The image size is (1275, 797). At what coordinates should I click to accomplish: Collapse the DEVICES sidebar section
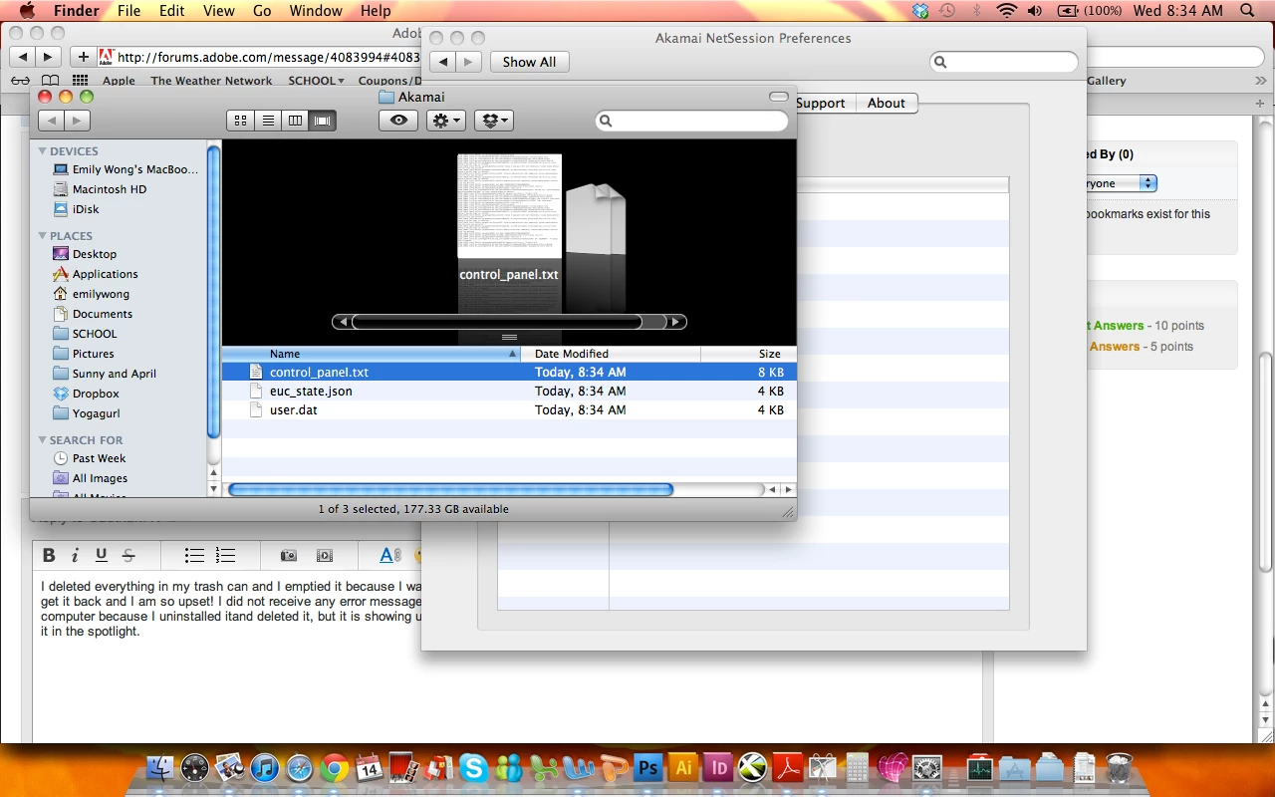coord(43,151)
